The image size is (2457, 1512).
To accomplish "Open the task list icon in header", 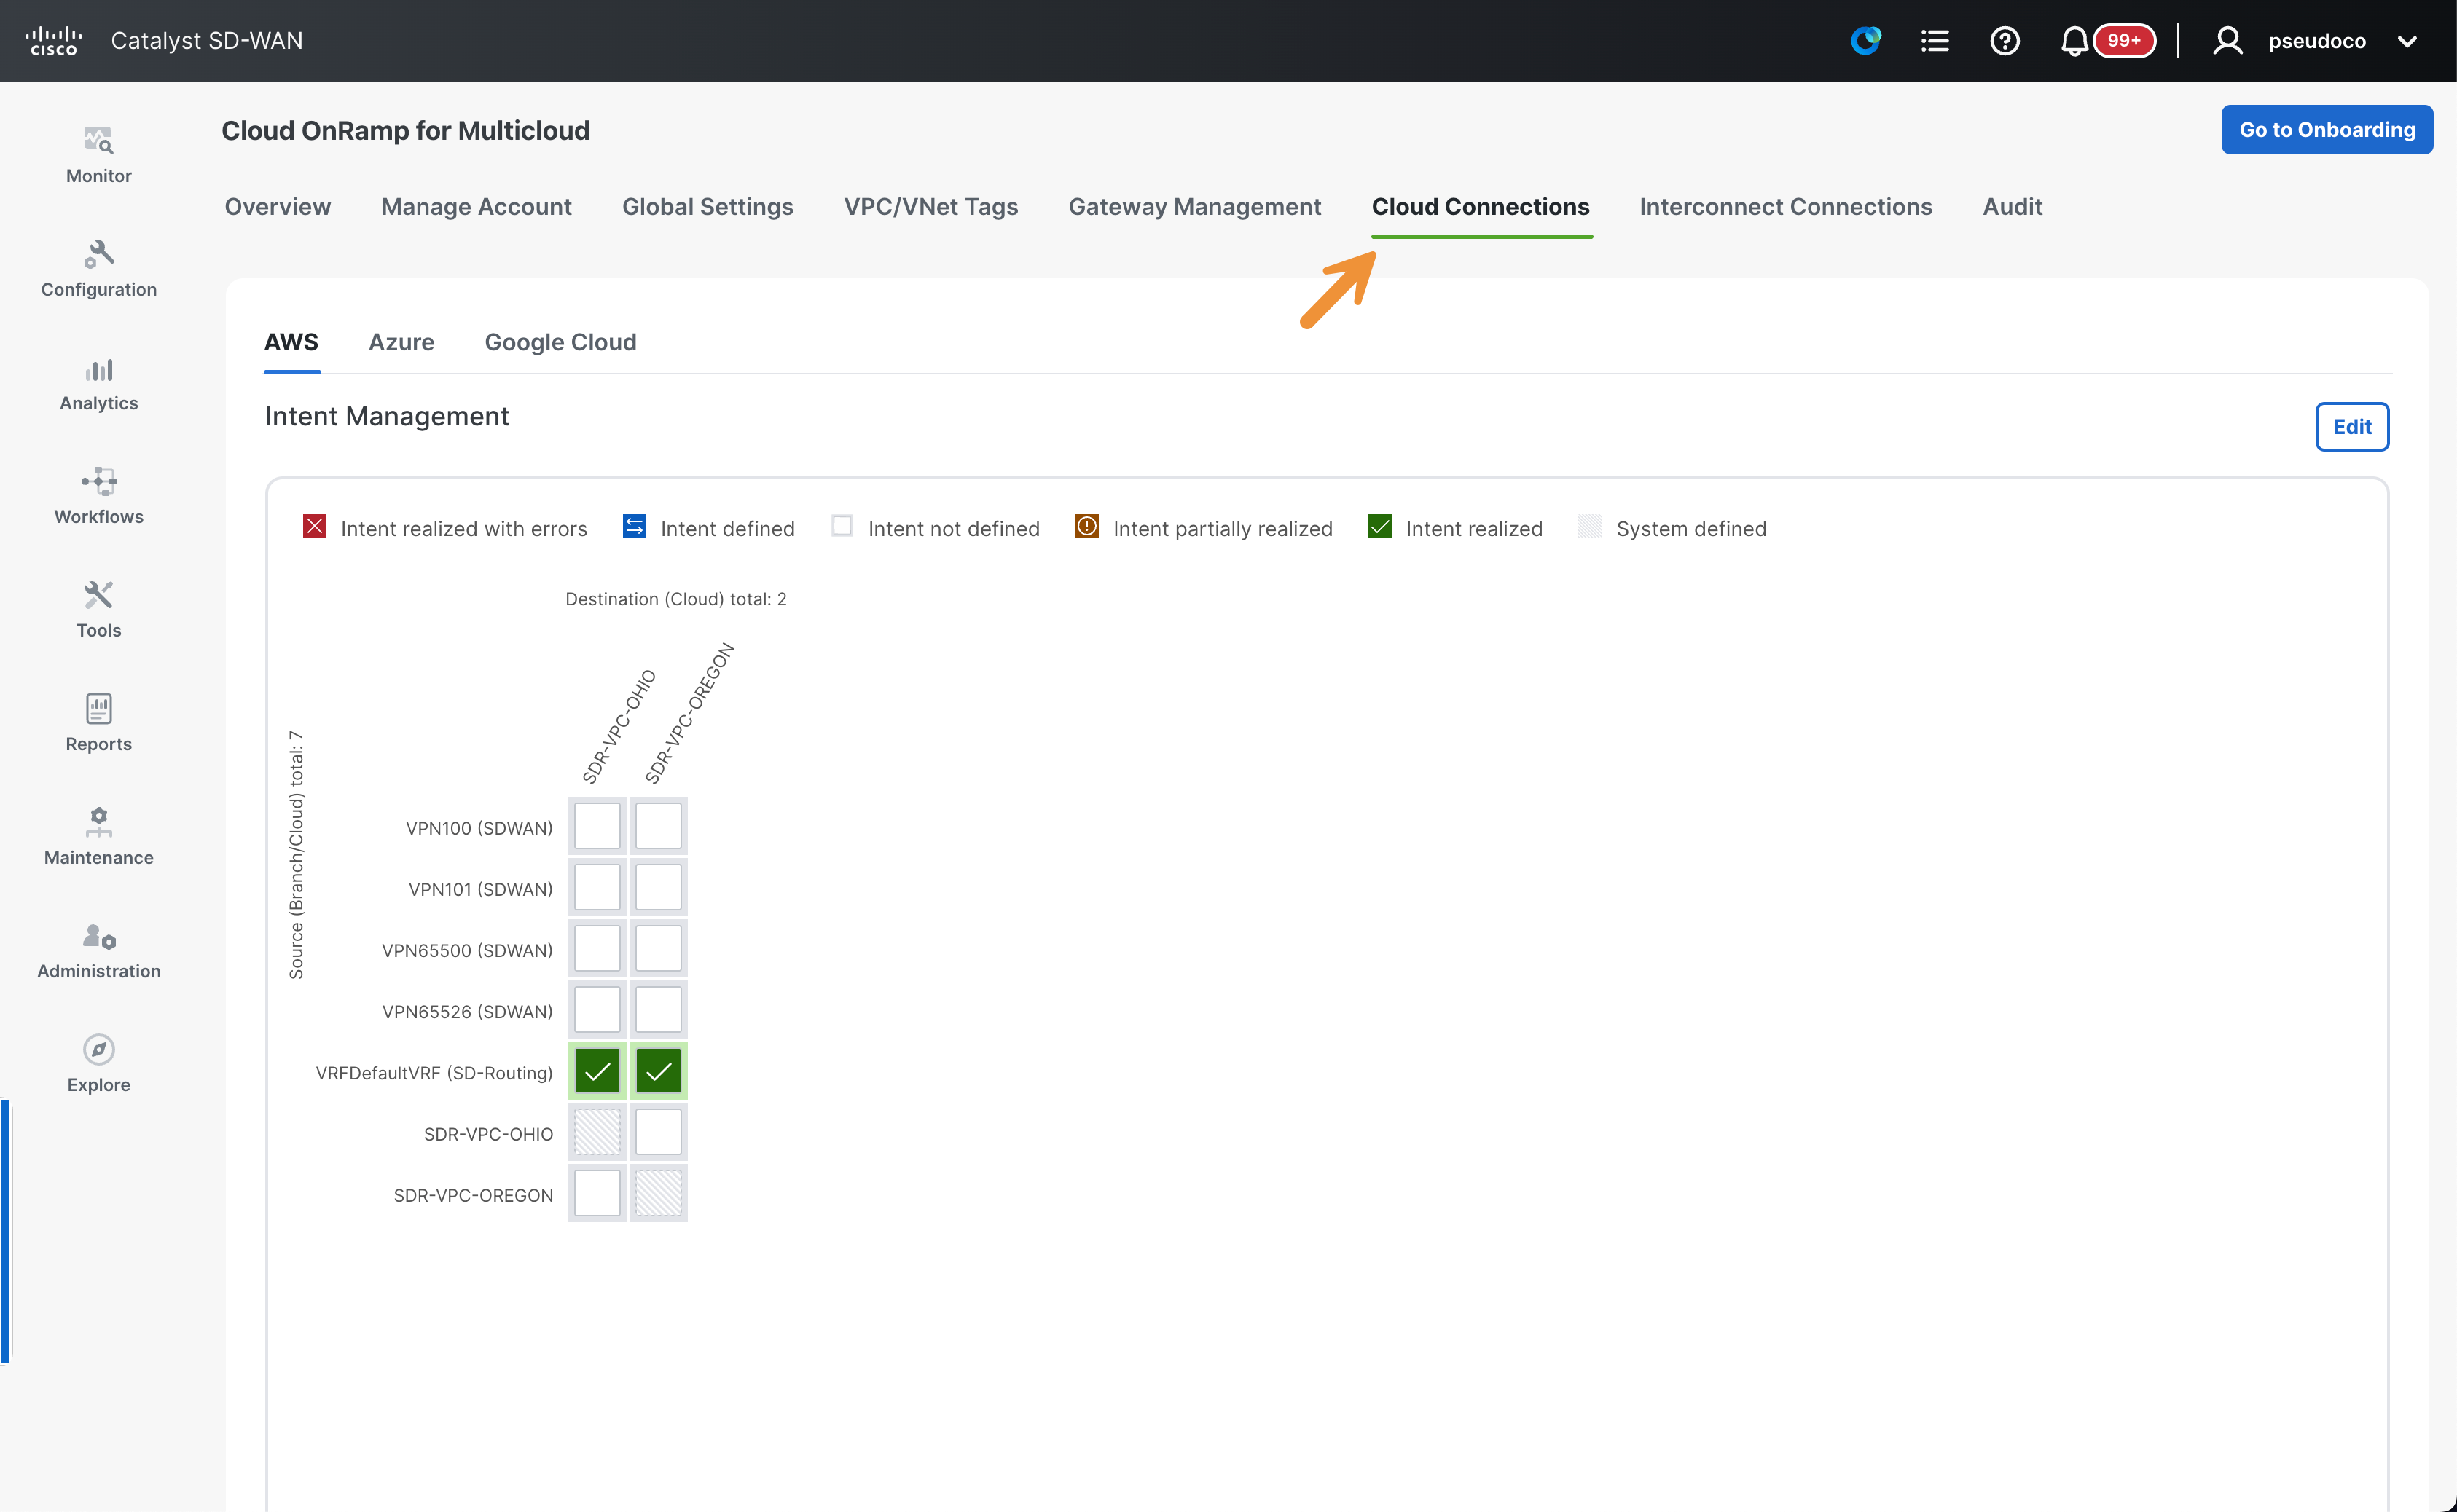I will point(1935,41).
